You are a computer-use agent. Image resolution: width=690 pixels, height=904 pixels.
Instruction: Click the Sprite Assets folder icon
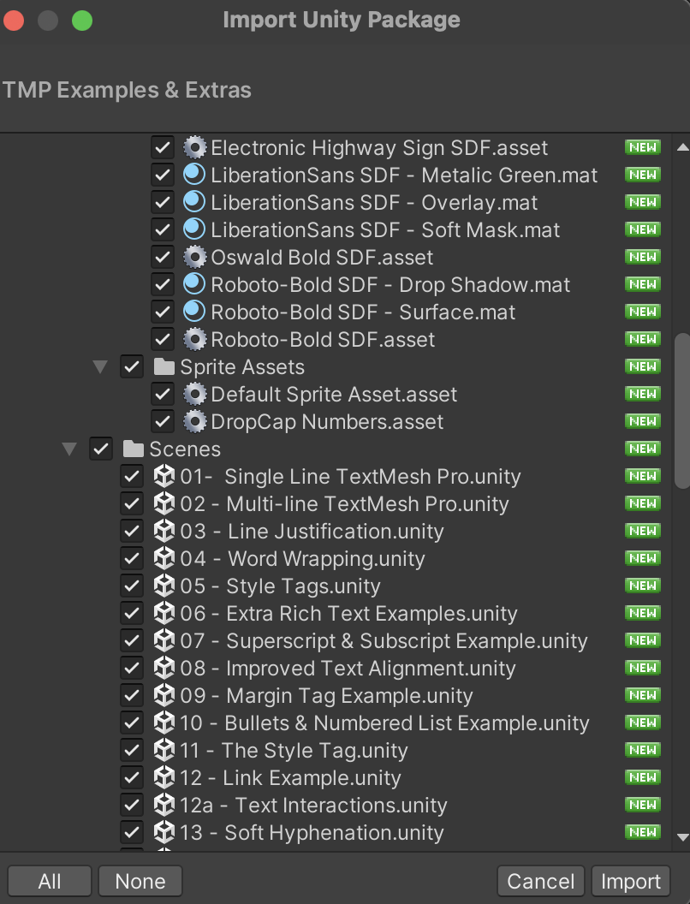164,366
